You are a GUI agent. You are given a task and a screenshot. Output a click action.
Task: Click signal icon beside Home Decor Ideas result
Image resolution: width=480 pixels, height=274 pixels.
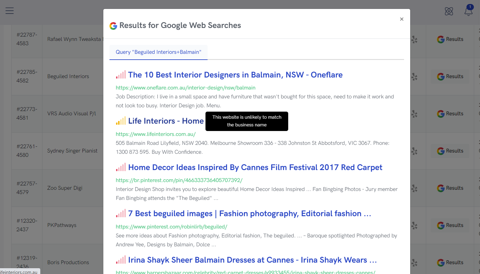tap(121, 167)
